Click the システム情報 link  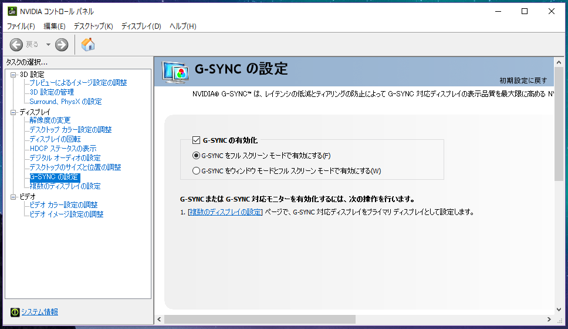pyautogui.click(x=39, y=312)
